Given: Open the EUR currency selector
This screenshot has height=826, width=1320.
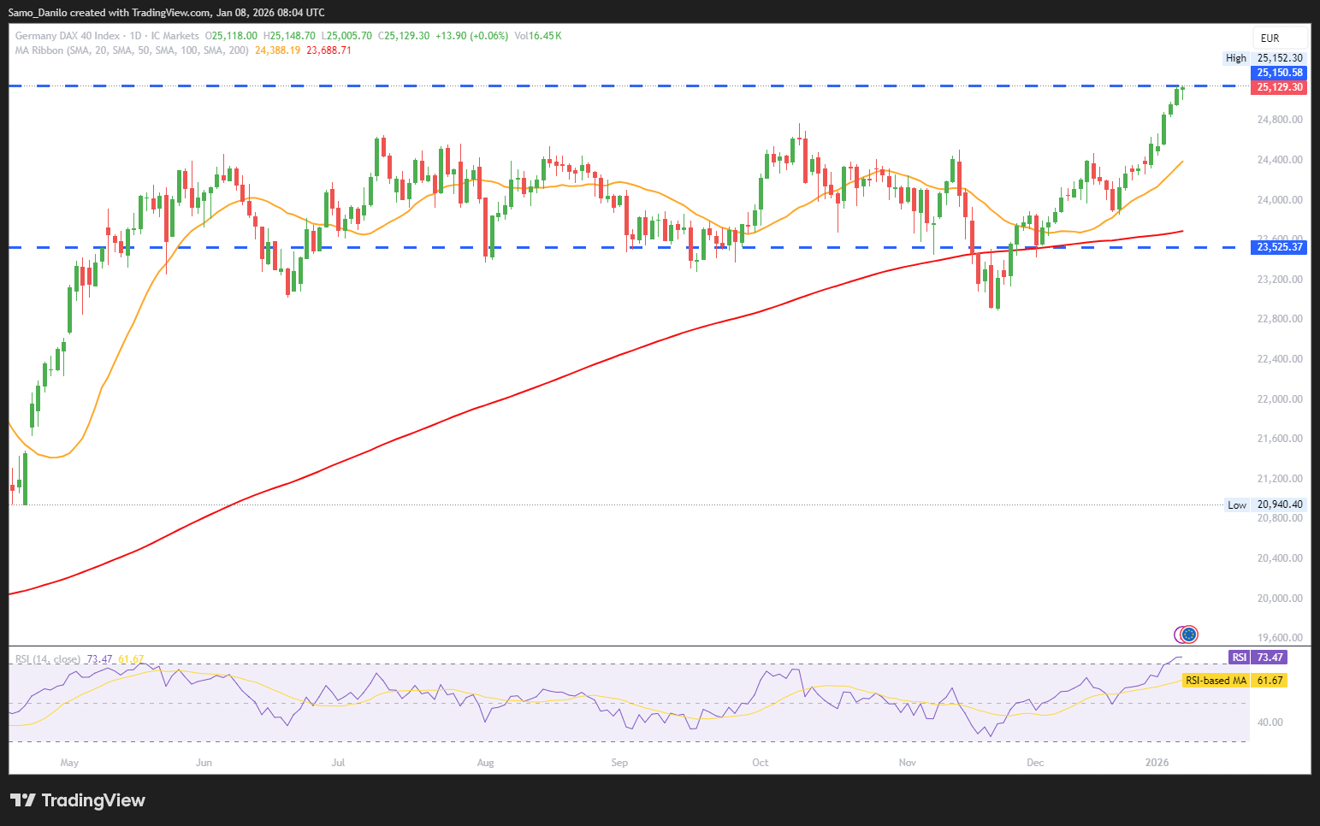Looking at the screenshot, I should pyautogui.click(x=1270, y=38).
